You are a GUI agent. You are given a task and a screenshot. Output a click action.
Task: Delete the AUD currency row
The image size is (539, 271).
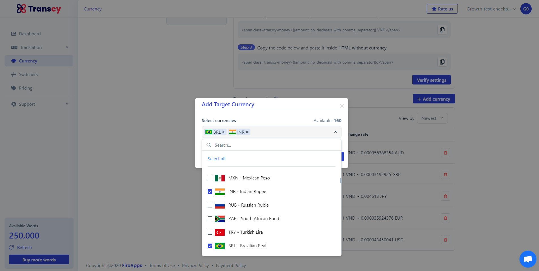(x=445, y=153)
